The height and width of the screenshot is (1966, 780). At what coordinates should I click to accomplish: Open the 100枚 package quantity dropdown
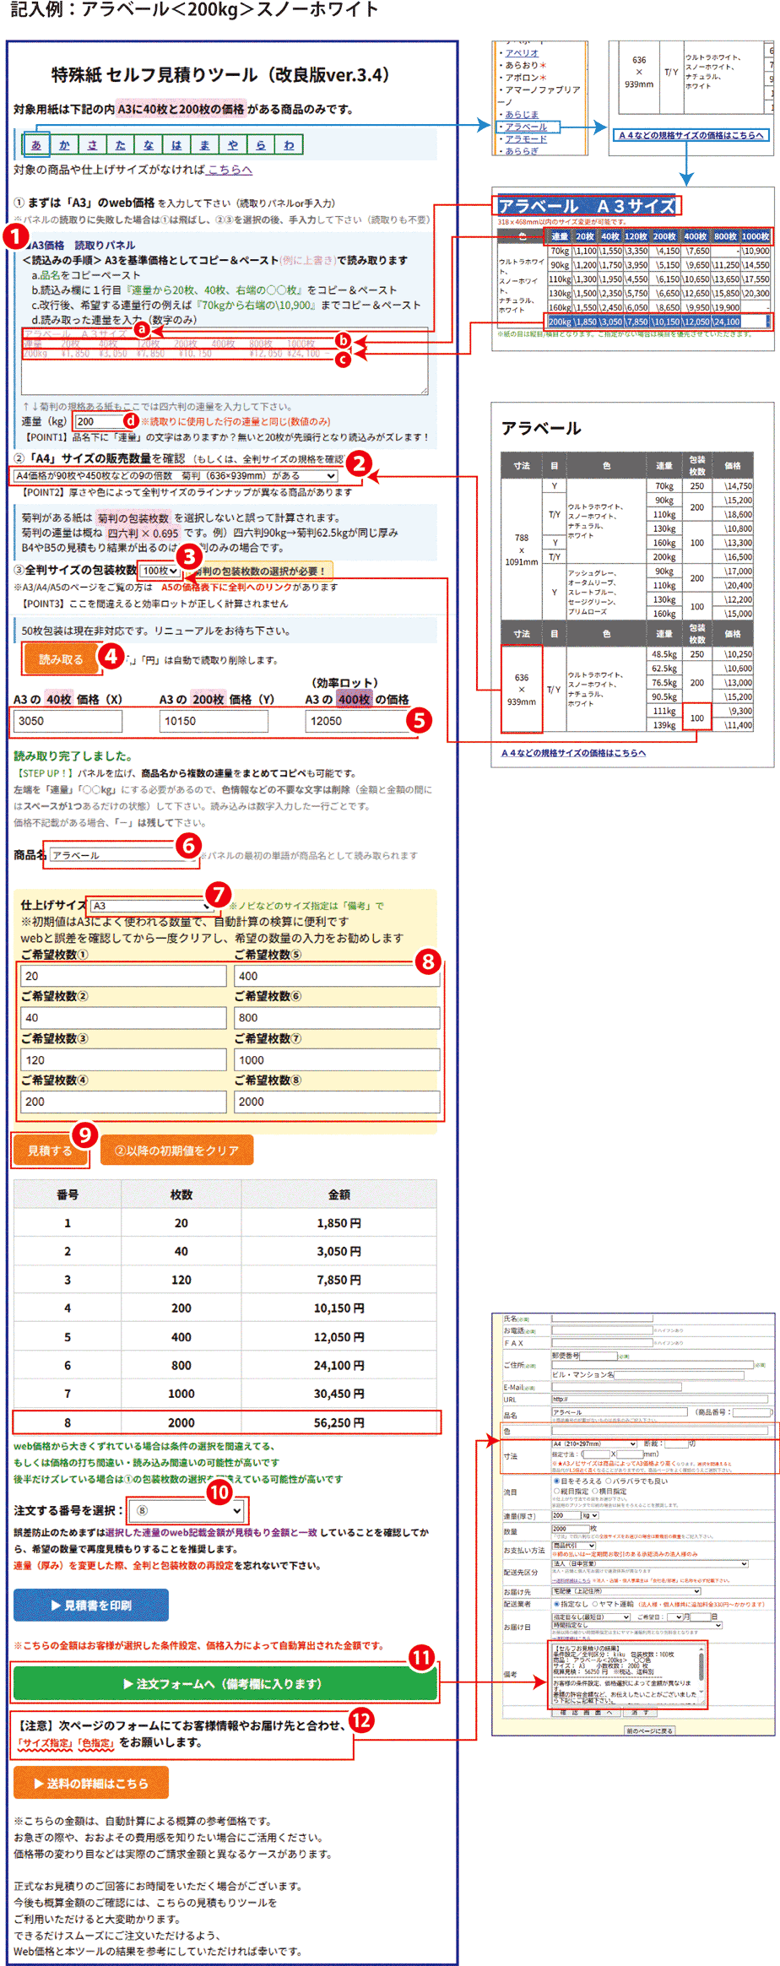tap(160, 571)
